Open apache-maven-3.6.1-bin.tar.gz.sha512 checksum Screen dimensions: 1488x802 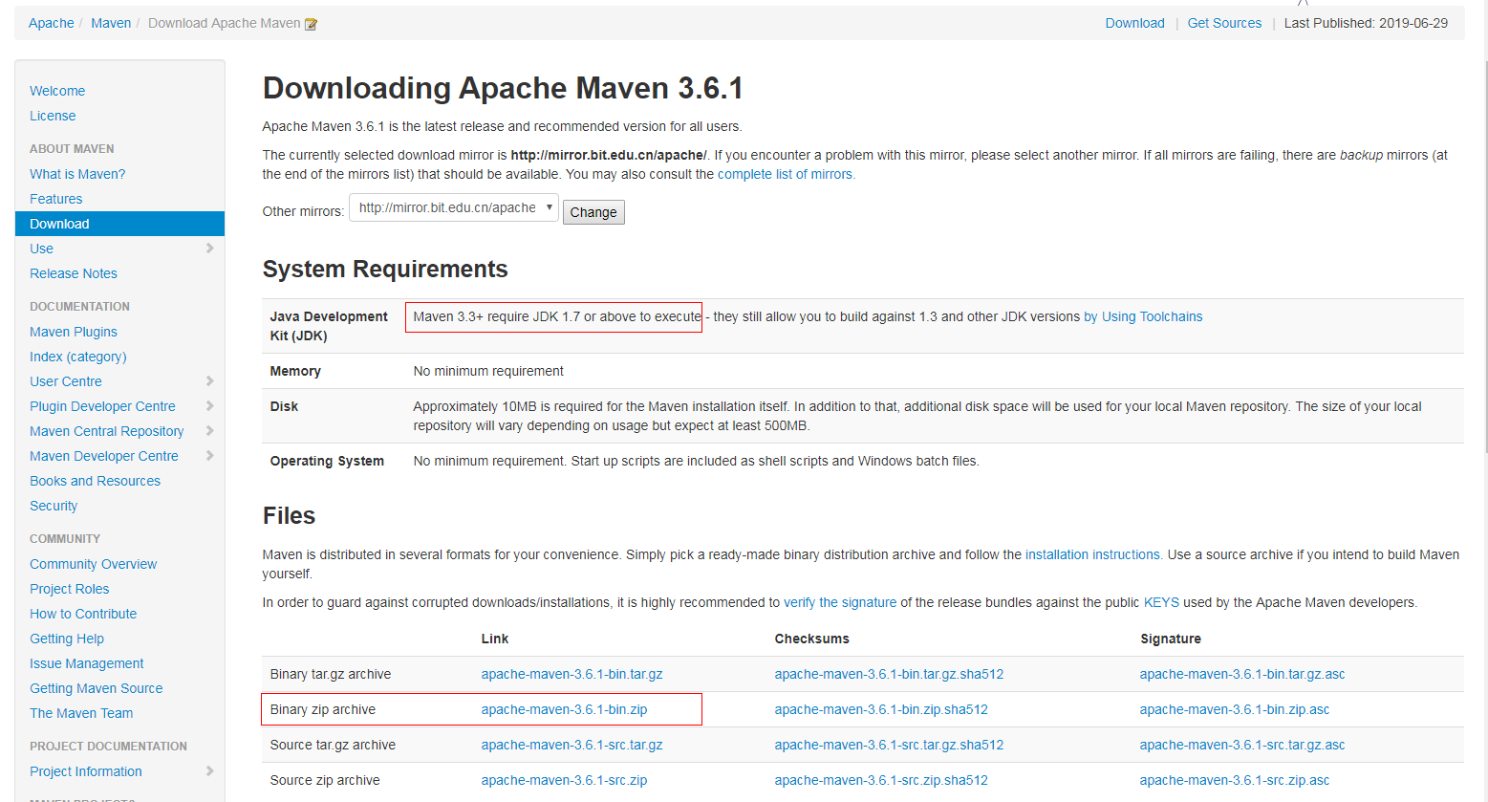click(x=889, y=674)
